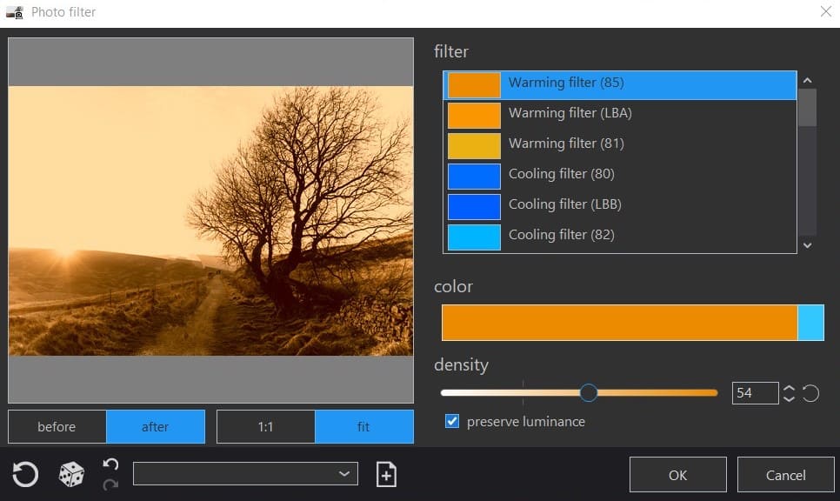Screen dimensions: 840x501
Task: Click the redo arrow icon
Action: [110, 485]
